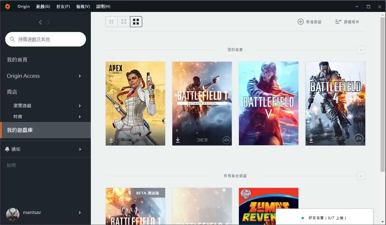This screenshot has width=386, height=225.
Task: Click 篩選條件 button text
Action: 351,22
